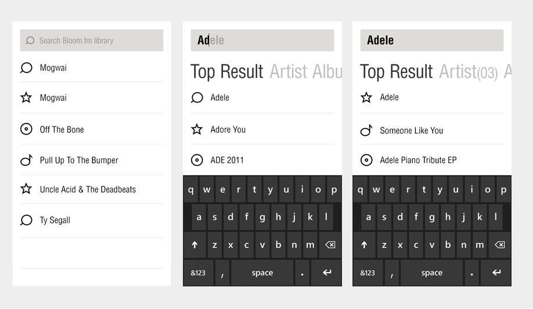
Task: Toggle shift key on the right keyboard
Action: coord(364,245)
